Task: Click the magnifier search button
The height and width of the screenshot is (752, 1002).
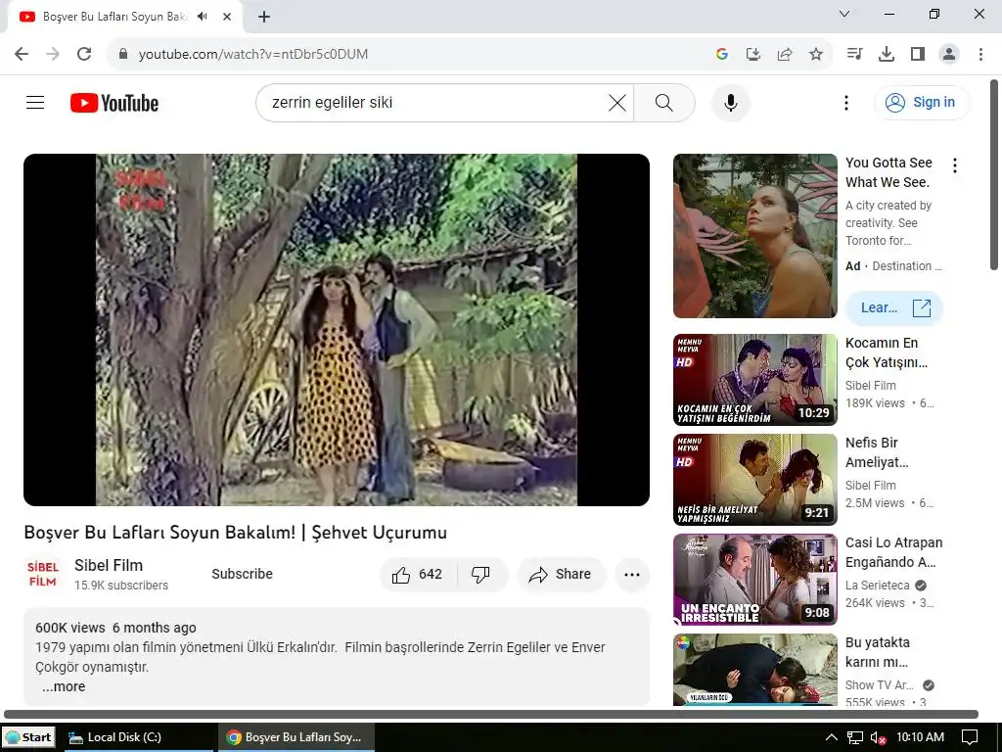Action: click(x=664, y=102)
